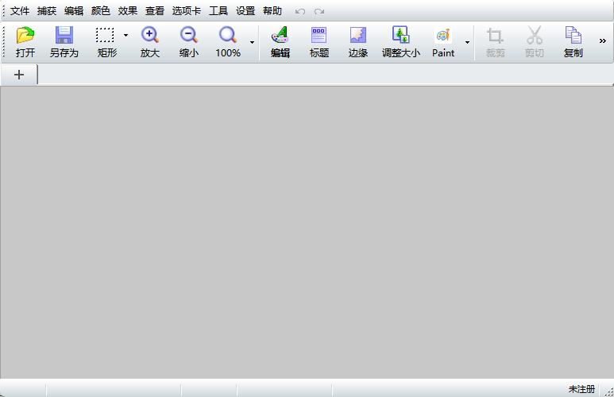614x397 pixels.
Task: Open the 设置 settings menu
Action: 245,11
